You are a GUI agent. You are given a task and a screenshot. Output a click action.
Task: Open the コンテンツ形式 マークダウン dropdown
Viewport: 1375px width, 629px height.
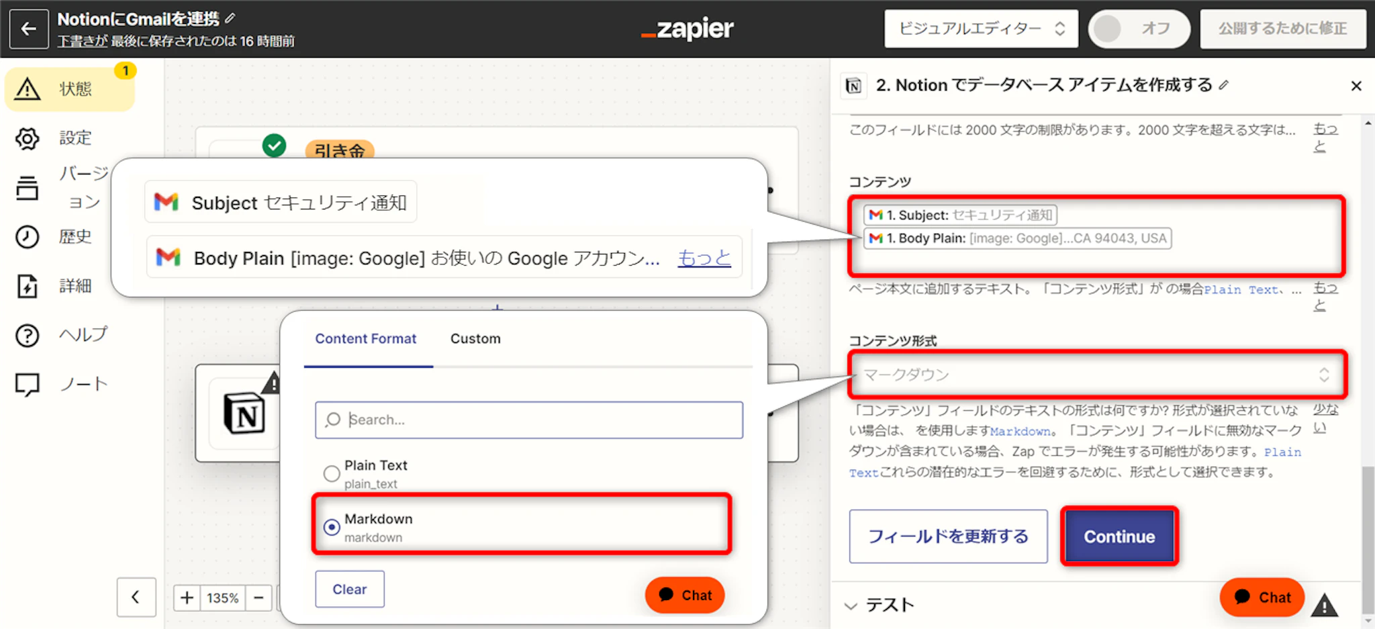coord(1097,375)
